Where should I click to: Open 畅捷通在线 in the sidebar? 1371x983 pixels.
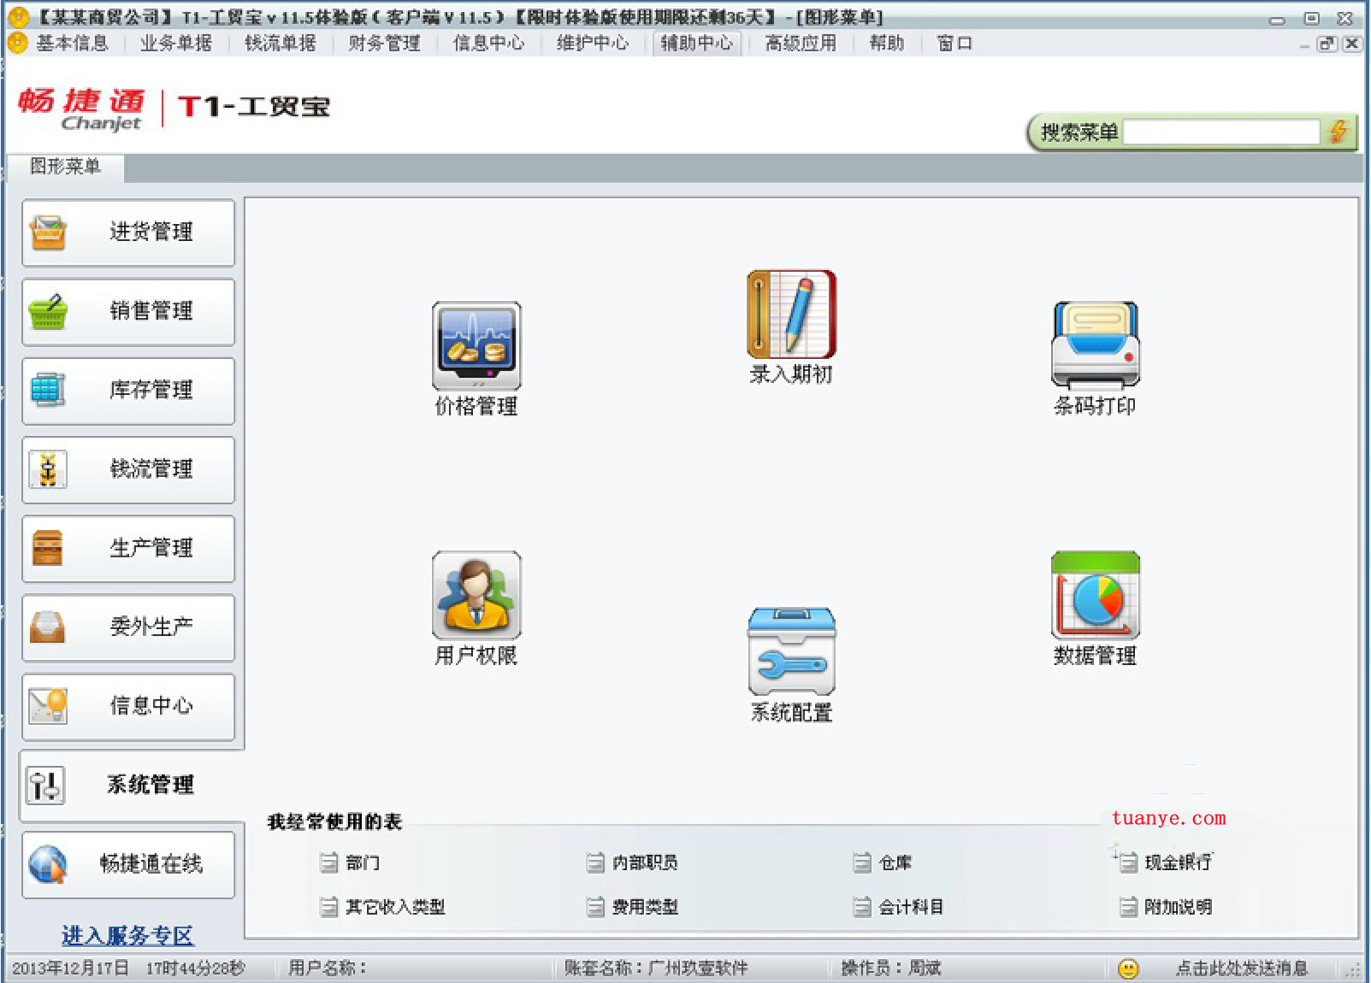pos(128,864)
